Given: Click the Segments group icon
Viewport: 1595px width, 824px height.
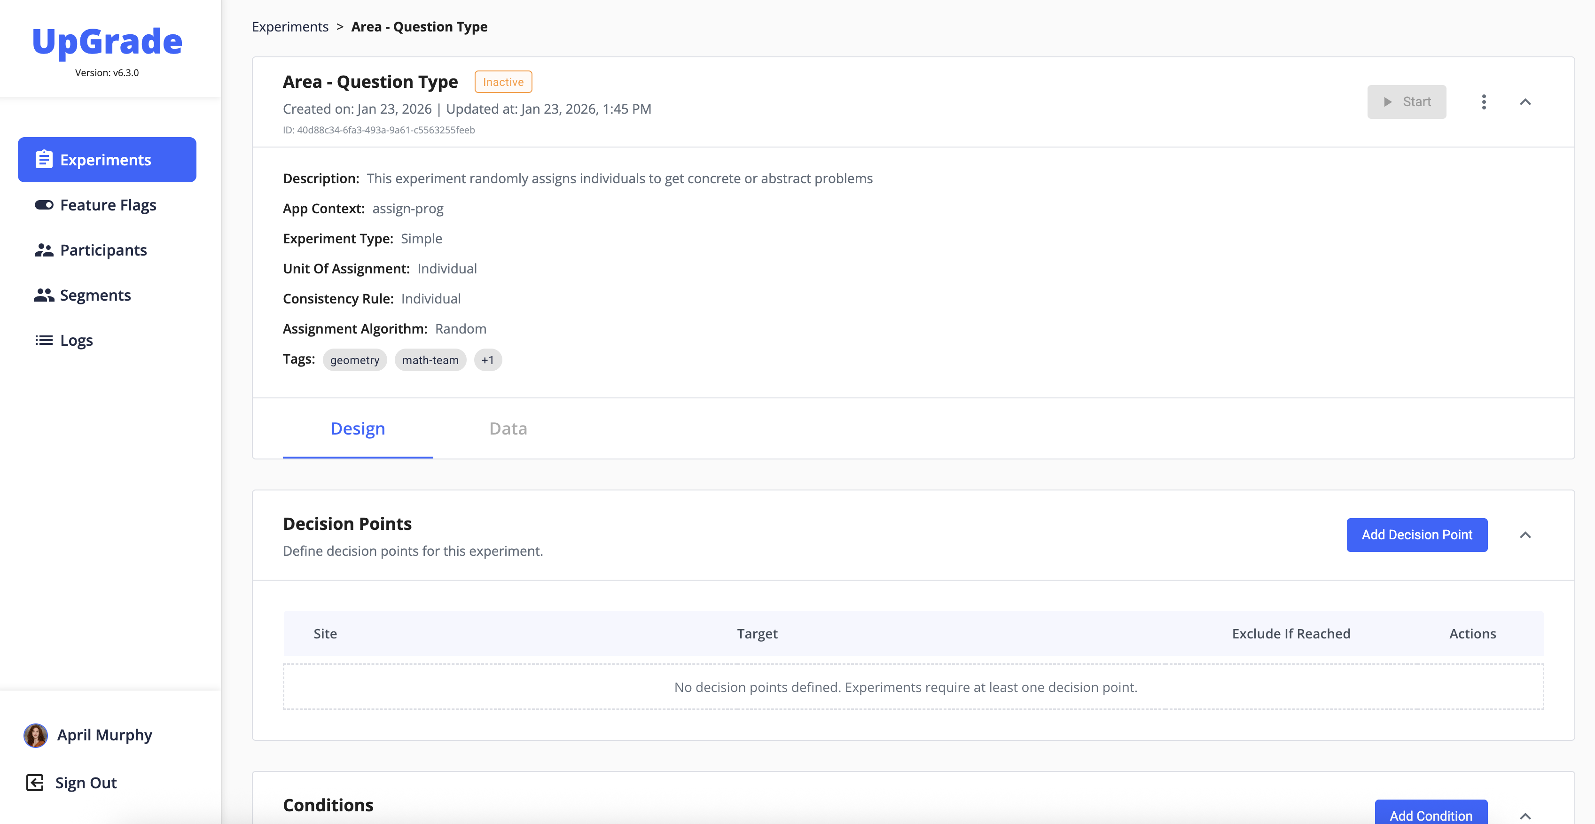Looking at the screenshot, I should [43, 295].
